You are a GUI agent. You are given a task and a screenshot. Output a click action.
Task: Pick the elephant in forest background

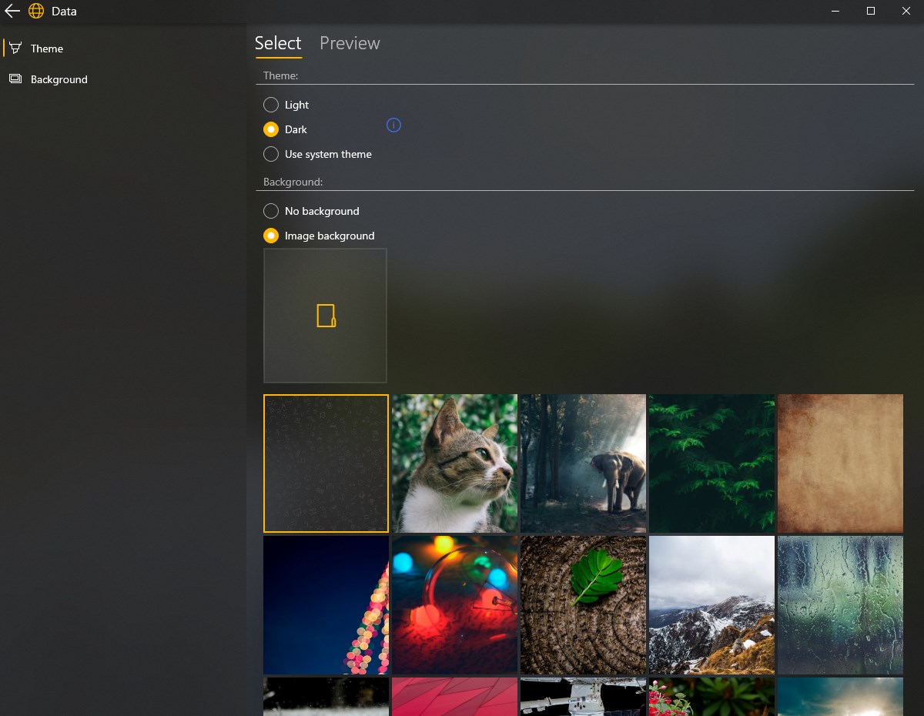click(x=583, y=463)
